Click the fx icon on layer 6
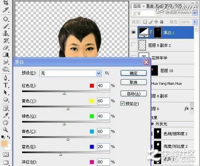 point(186,108)
